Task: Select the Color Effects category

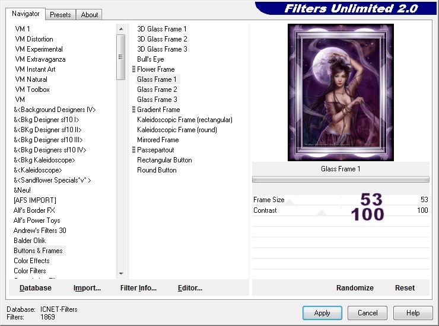Action: pos(31,261)
